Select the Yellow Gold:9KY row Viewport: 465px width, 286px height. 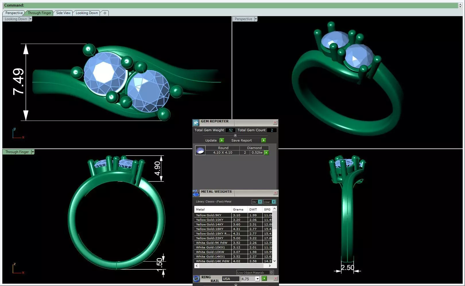pos(233,215)
